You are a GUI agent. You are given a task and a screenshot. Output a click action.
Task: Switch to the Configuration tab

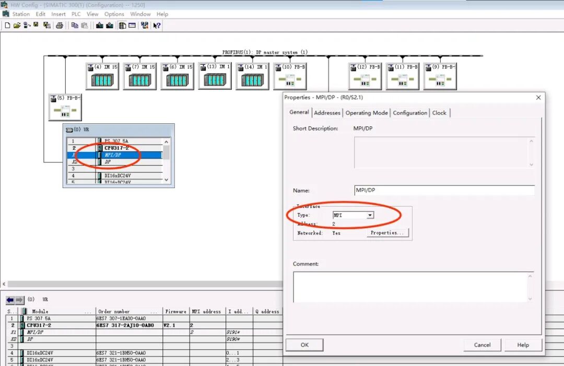tap(410, 113)
